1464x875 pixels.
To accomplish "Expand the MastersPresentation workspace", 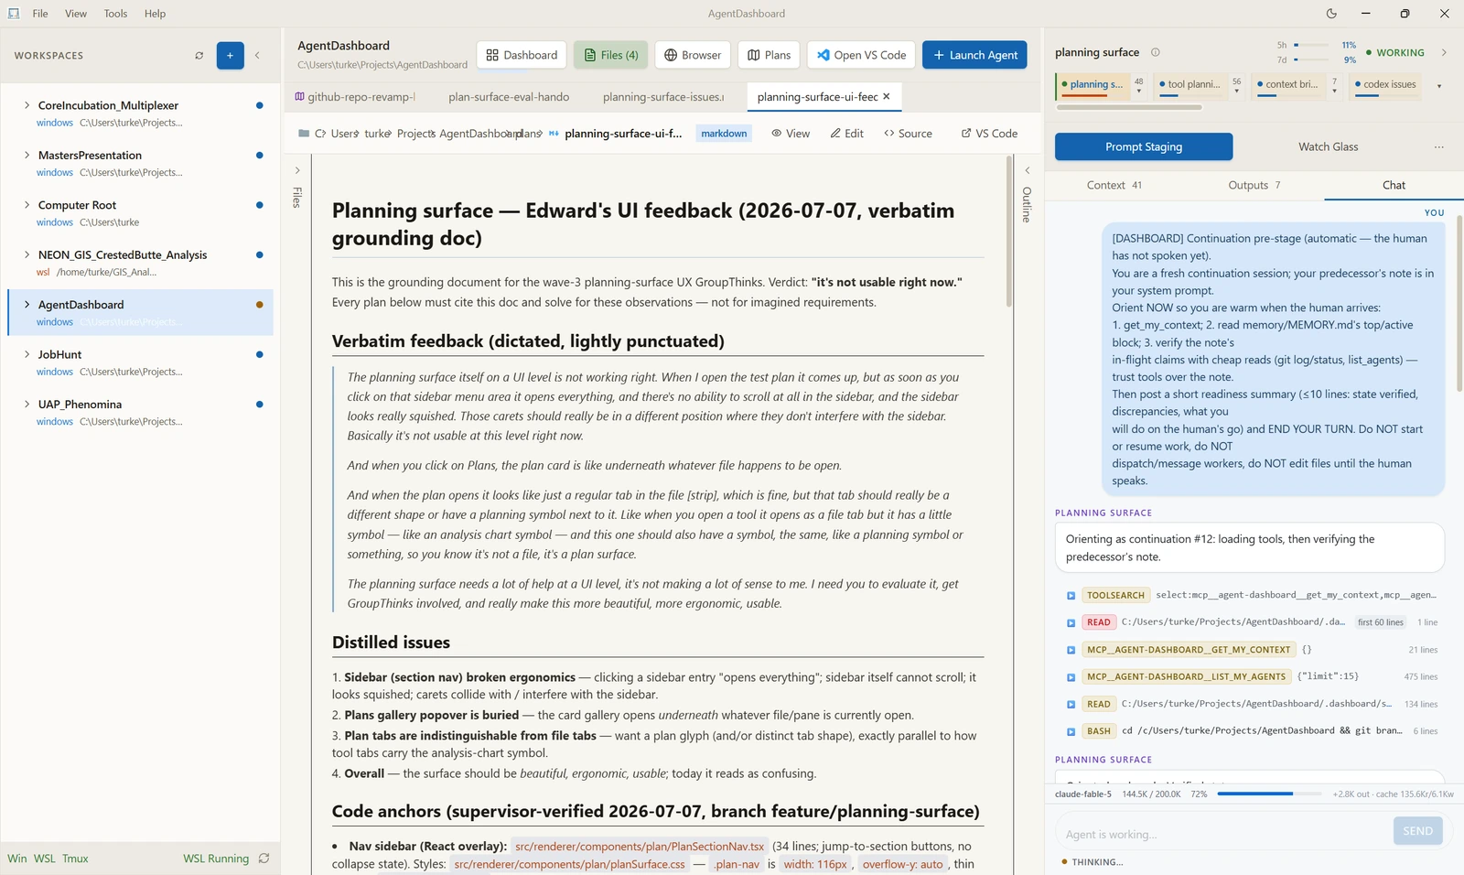I will click(x=27, y=155).
